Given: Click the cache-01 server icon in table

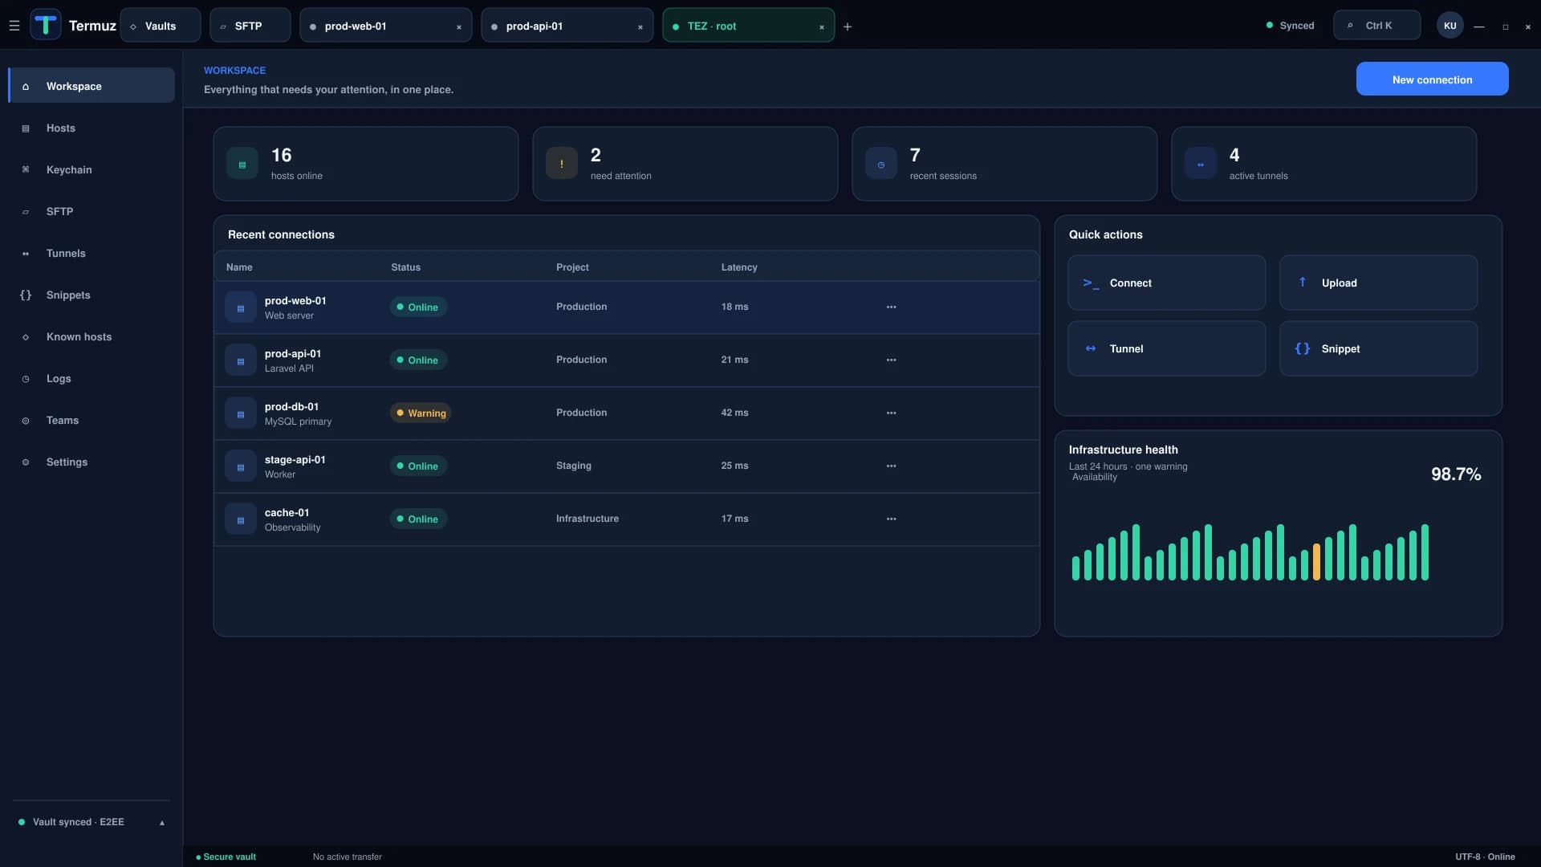Looking at the screenshot, I should tap(241, 519).
